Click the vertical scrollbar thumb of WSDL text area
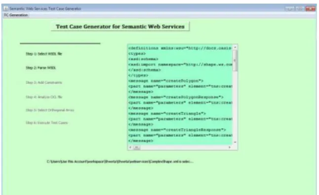This screenshot has height=195, width=319. (235, 61)
